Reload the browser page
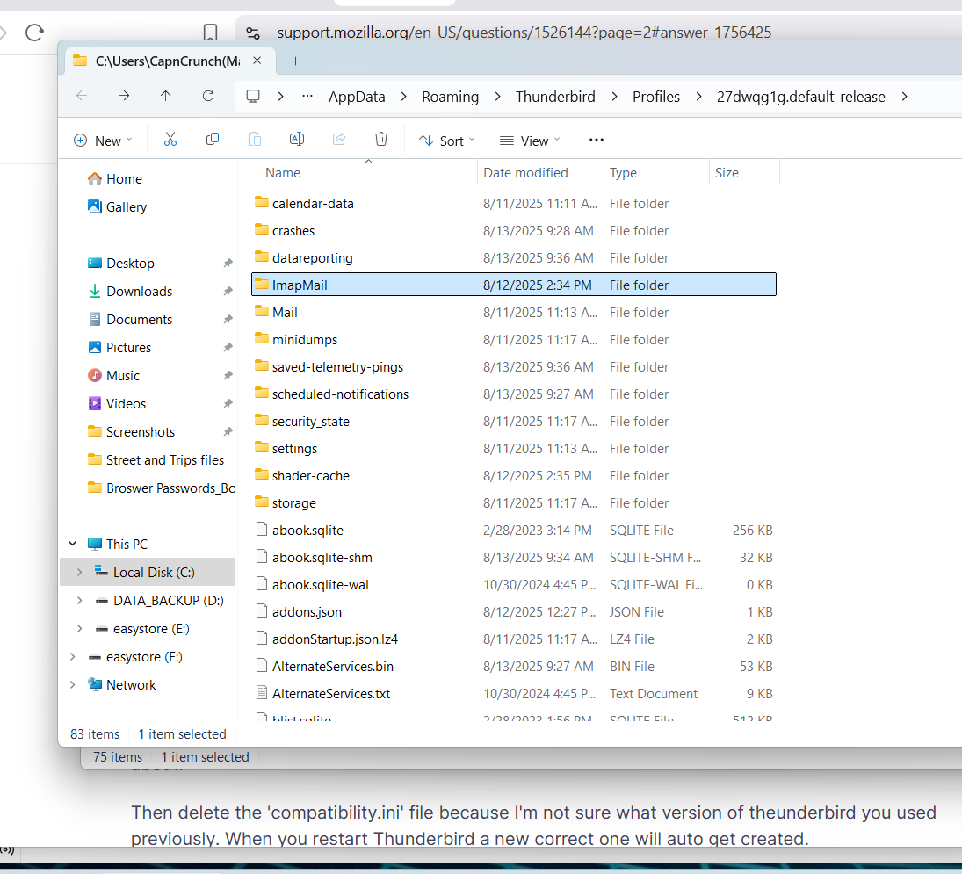 tap(34, 32)
